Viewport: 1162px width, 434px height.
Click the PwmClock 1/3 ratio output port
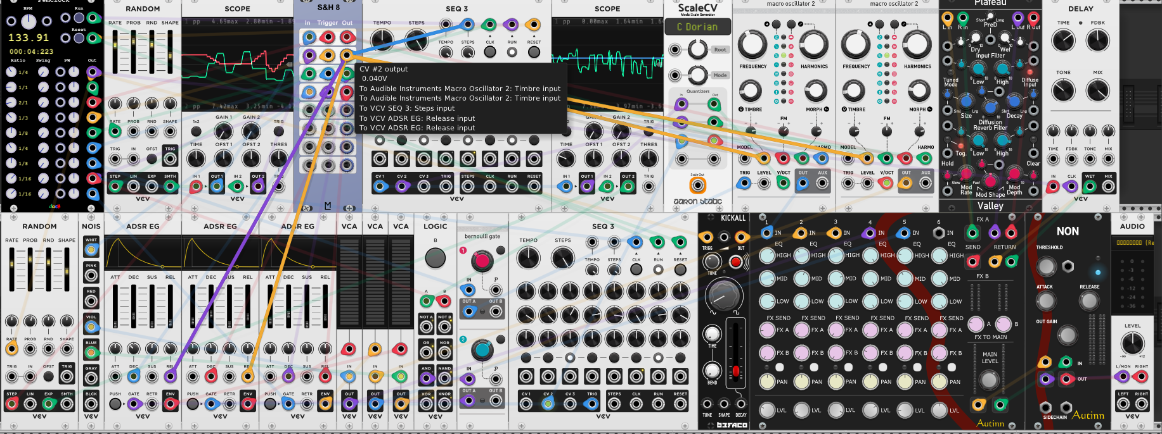tap(93, 117)
